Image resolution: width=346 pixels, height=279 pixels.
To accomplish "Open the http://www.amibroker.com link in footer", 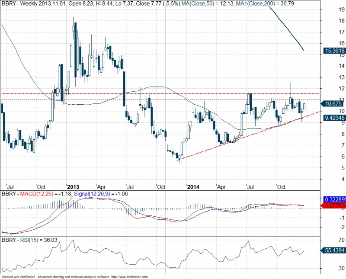I will [x=129, y=277].
